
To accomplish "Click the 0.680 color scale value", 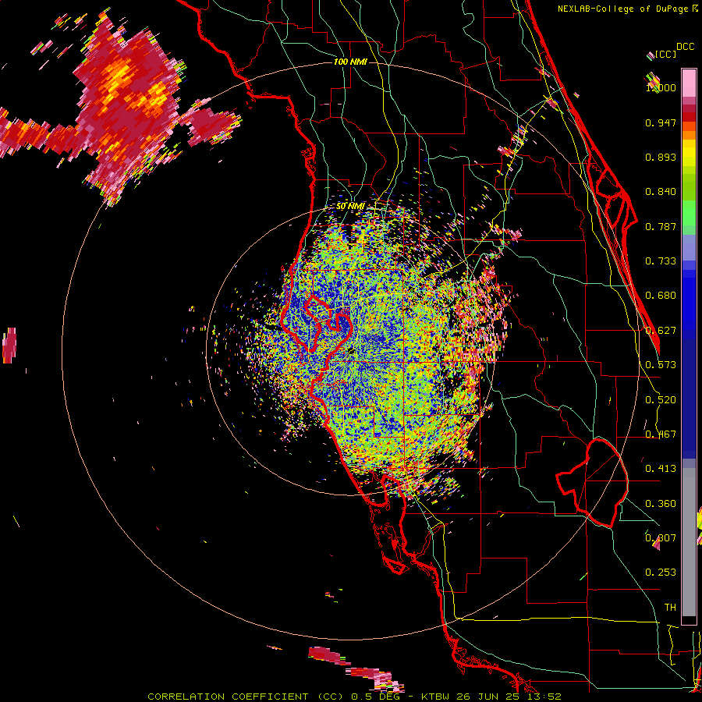I will click(x=661, y=296).
